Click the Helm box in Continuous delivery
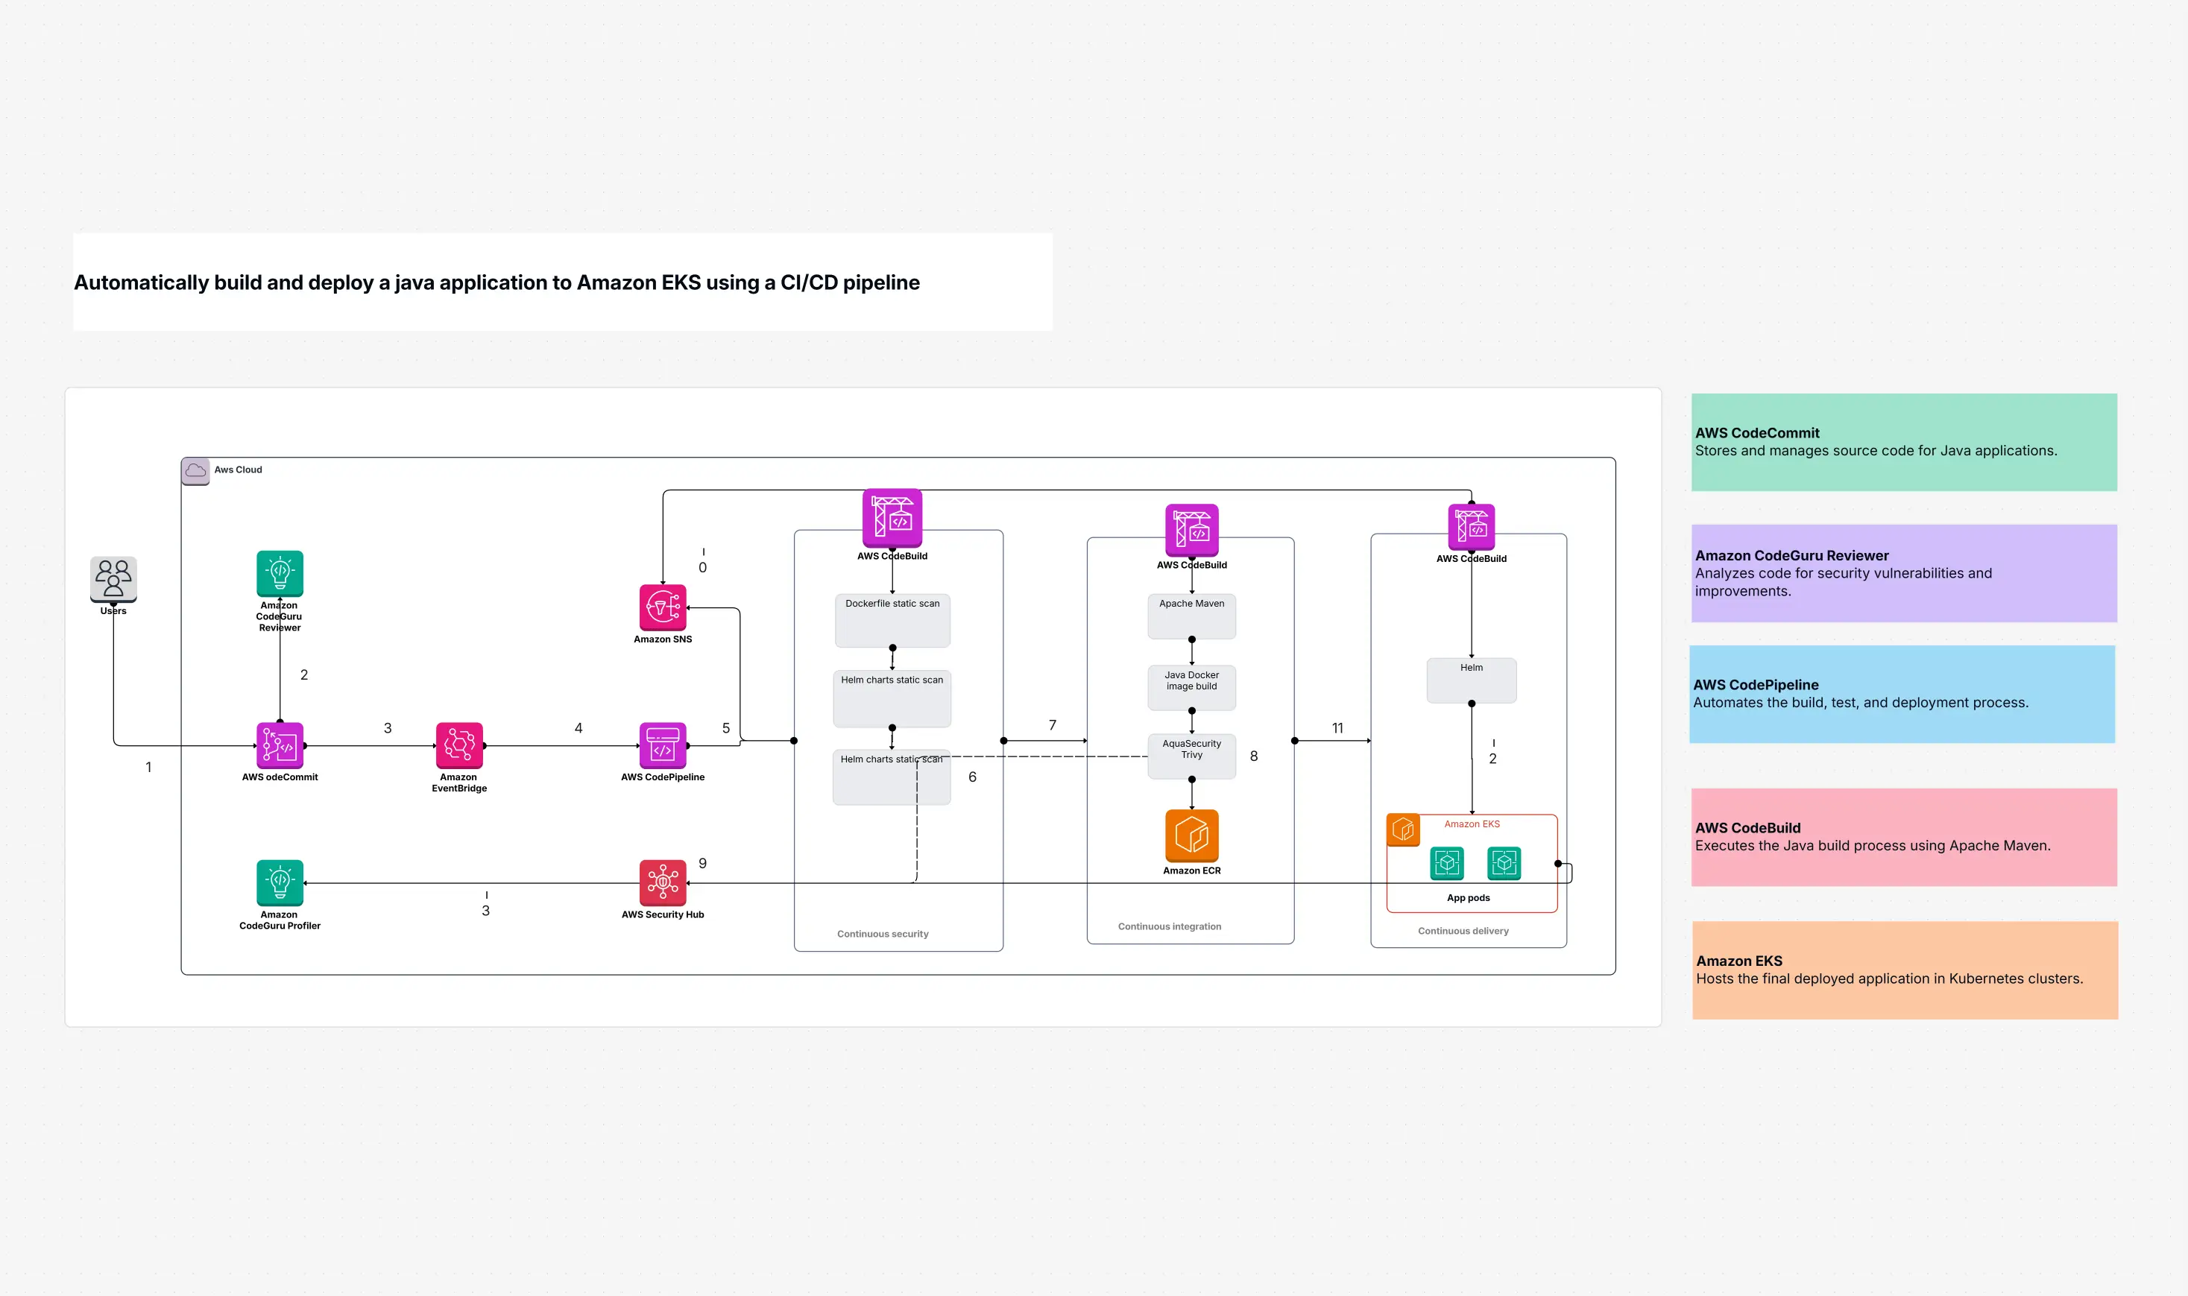The width and height of the screenshot is (2188, 1296). 1471,680
